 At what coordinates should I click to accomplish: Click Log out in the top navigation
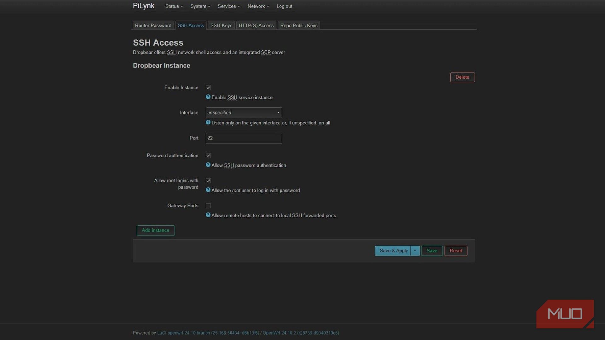[x=284, y=6]
